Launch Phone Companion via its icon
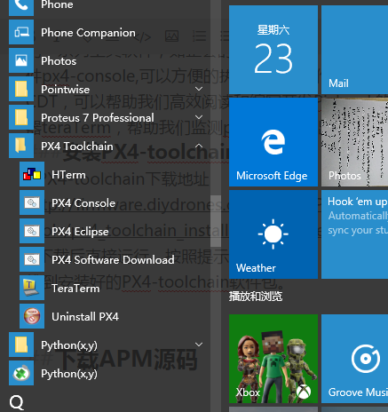Viewport: 388px width, 412px height. 21,32
